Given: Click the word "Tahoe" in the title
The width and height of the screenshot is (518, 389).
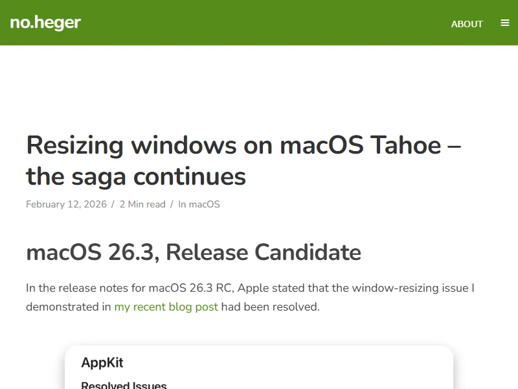Looking at the screenshot, I should (x=405, y=145).
